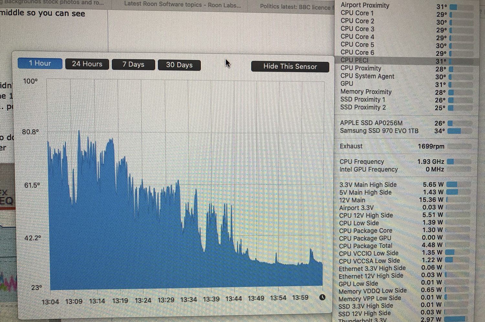The height and width of the screenshot is (322, 485).
Task: Click Hide This Sensor button
Action: [x=290, y=67]
